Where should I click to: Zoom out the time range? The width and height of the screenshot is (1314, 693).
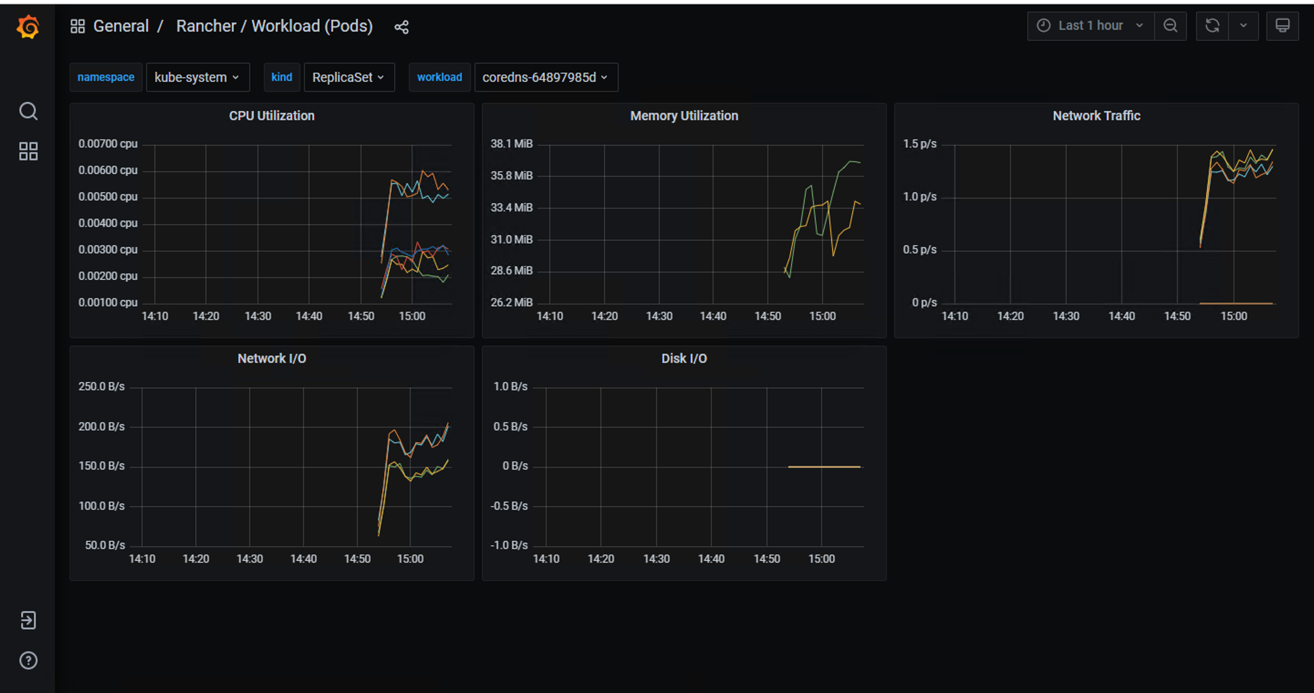1170,26
